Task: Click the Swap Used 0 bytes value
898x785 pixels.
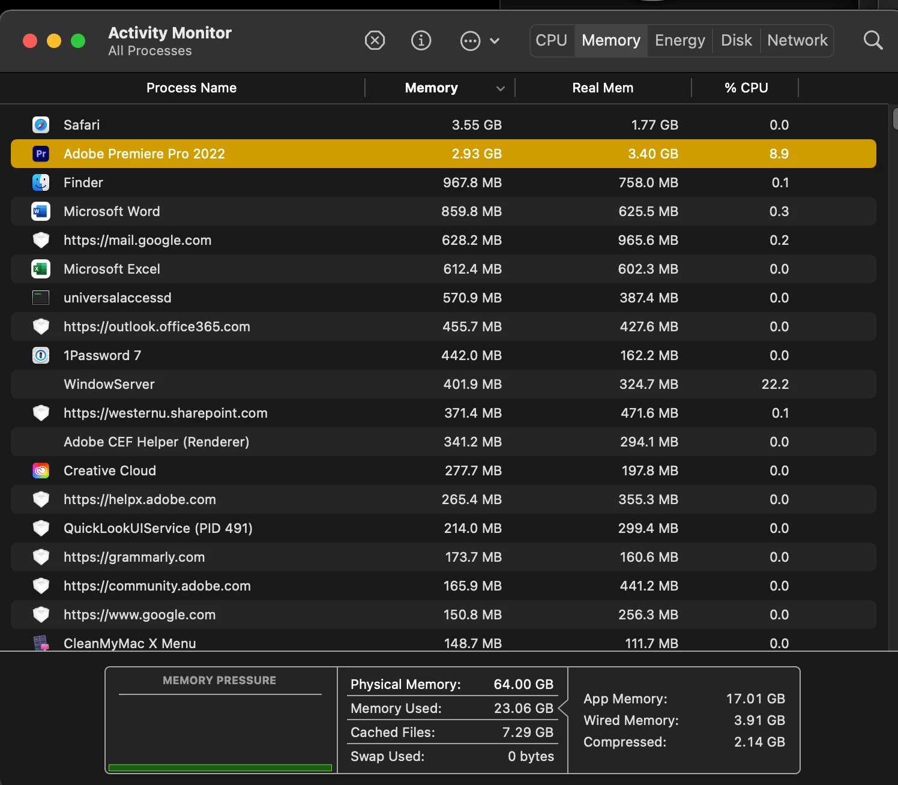Action: 531,756
